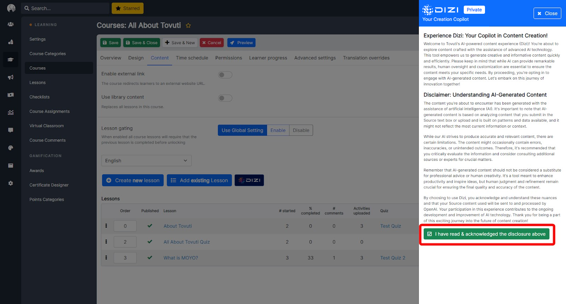Viewport: 566px width, 304px height.
Task: Select Enable for lesson gating
Action: [278, 130]
